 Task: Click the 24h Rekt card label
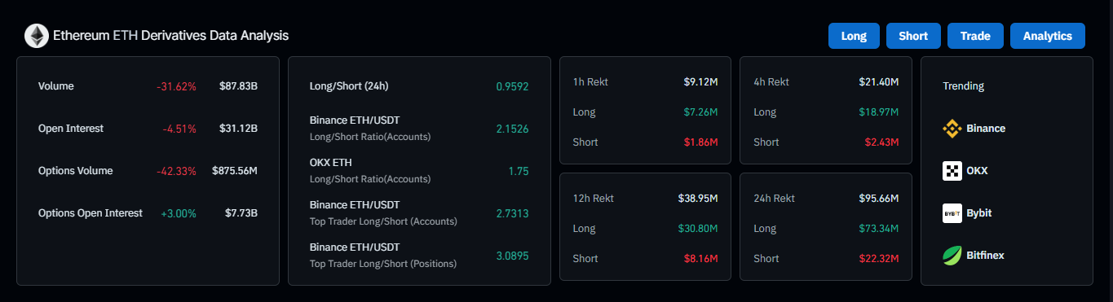(x=774, y=198)
